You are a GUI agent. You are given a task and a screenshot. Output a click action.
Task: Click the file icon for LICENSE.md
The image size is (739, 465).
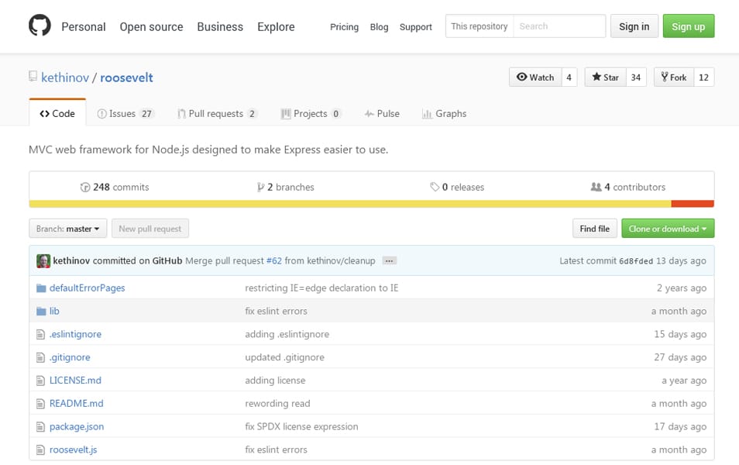click(40, 381)
